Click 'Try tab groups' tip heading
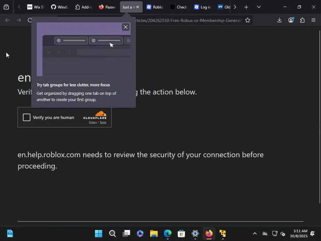 pyautogui.click(x=73, y=85)
